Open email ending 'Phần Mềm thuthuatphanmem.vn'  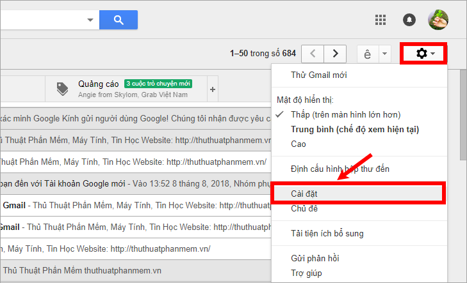tap(136, 270)
